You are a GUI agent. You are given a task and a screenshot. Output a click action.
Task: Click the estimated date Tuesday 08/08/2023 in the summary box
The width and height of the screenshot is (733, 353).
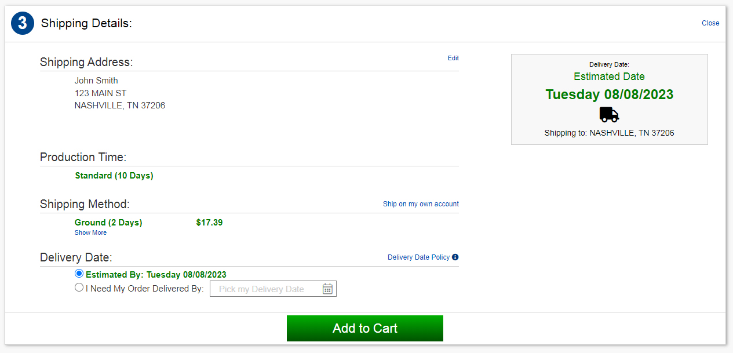[609, 94]
